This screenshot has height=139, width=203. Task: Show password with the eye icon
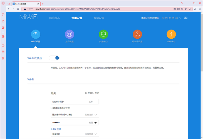(x=96, y=122)
